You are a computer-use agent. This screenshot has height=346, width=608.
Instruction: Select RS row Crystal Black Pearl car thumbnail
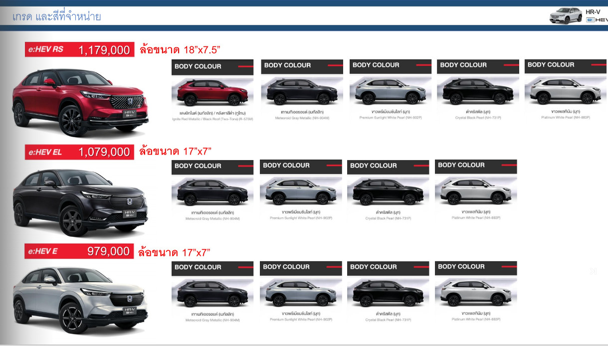pos(478,92)
